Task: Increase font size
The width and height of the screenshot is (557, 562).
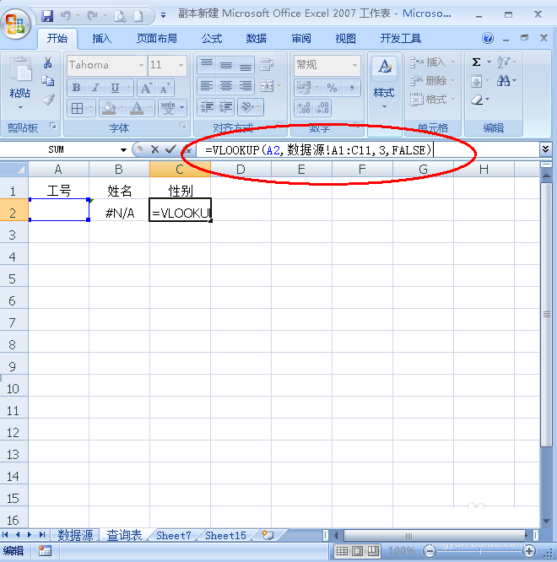Action: [146, 88]
